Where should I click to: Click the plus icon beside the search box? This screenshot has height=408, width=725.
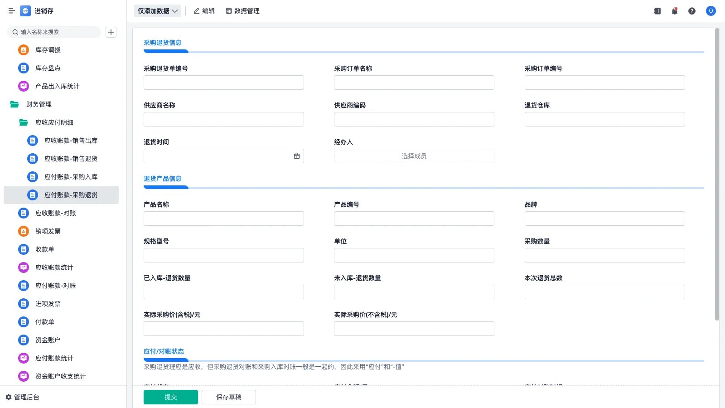coord(111,32)
